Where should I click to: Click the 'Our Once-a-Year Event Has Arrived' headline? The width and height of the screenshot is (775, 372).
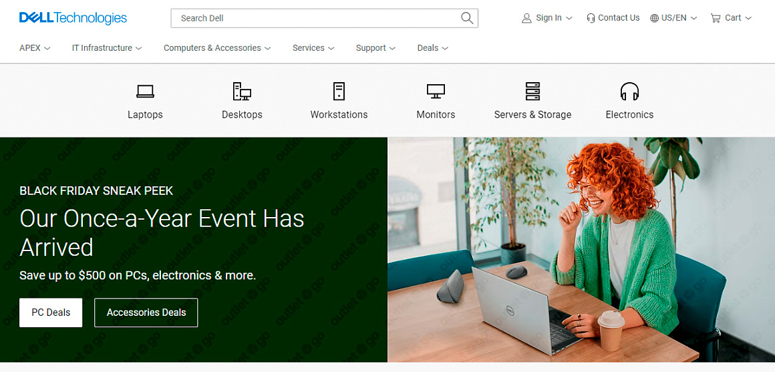coord(162,232)
